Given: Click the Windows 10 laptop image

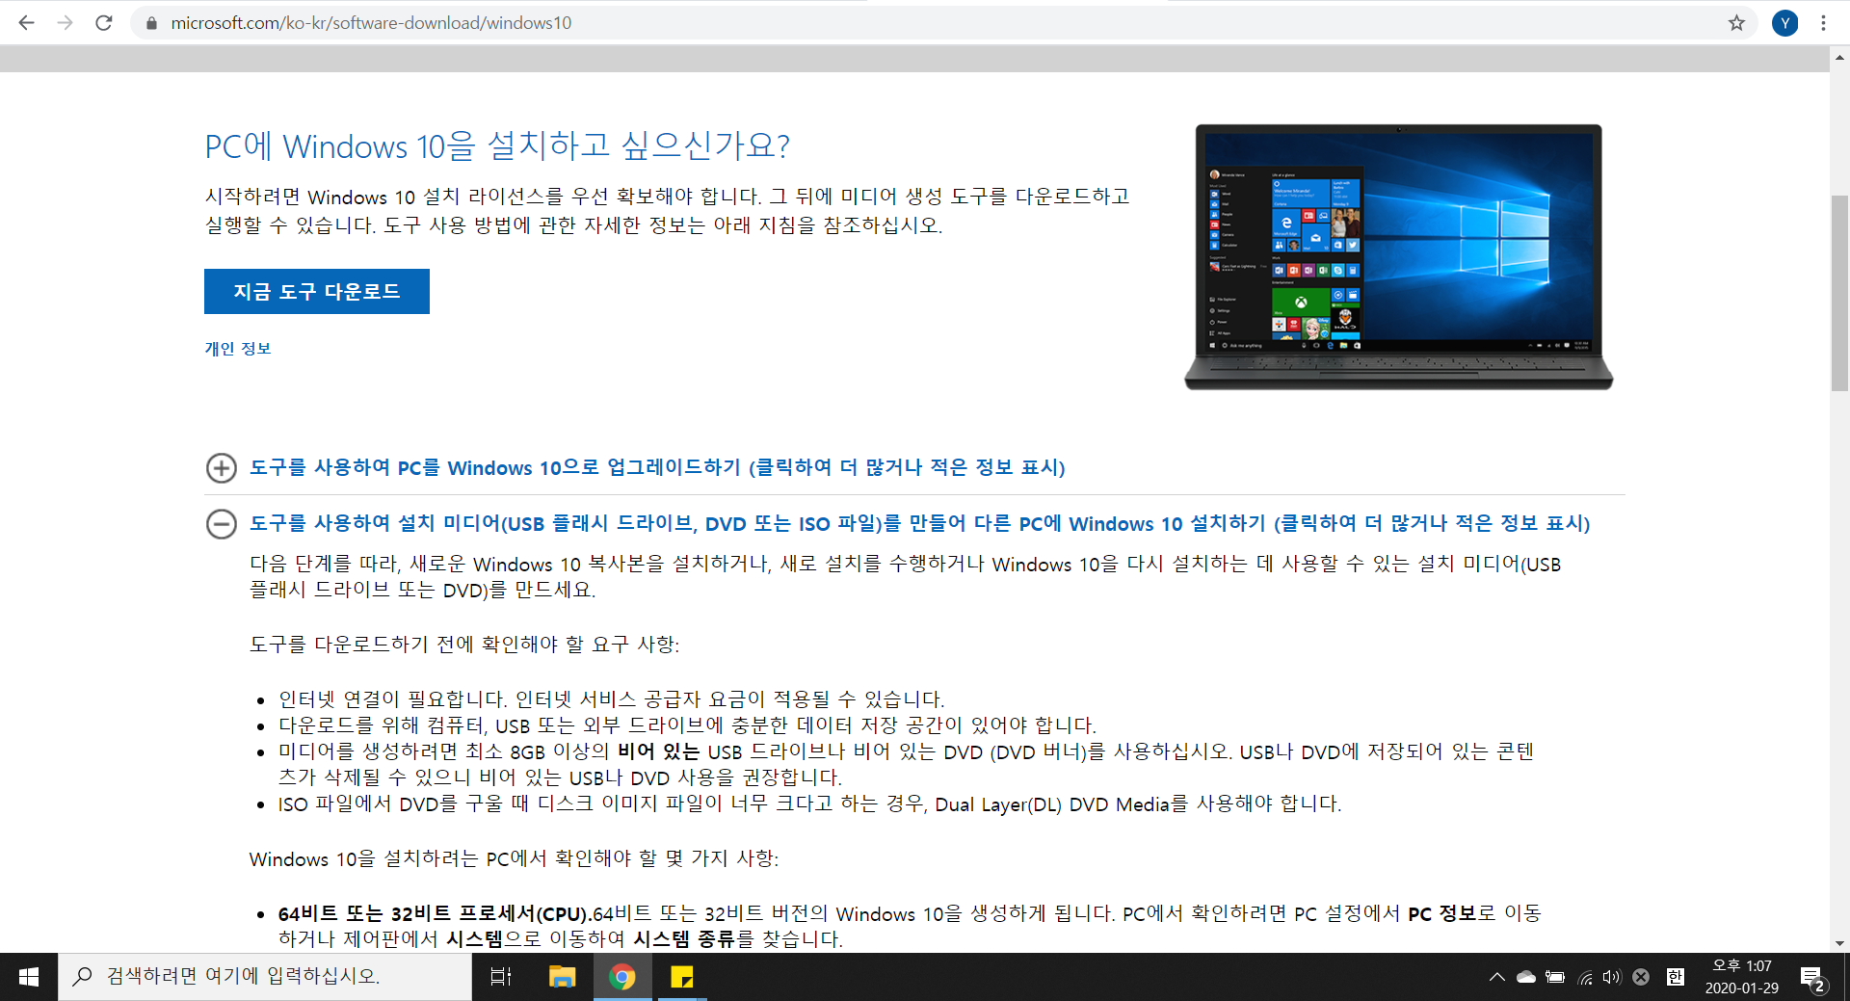Looking at the screenshot, I should click(x=1398, y=256).
